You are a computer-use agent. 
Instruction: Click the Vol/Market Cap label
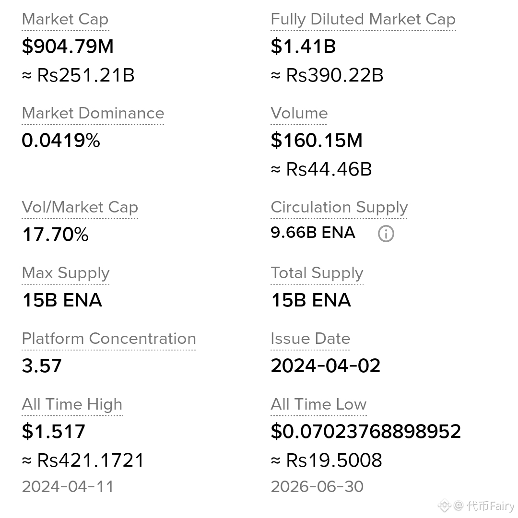80,208
